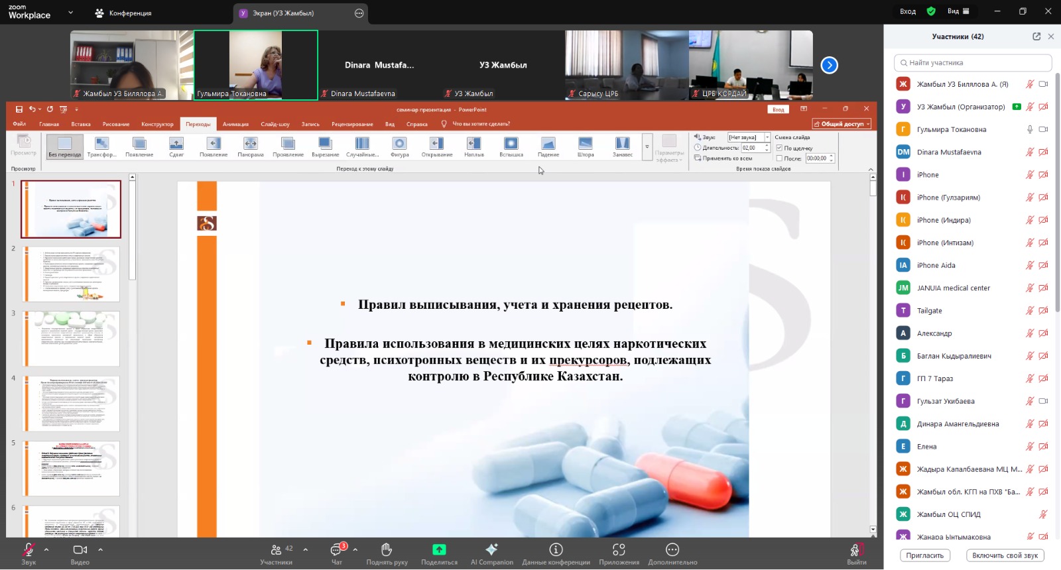Pop out the participants panel
This screenshot has width=1061, height=570.
(x=1036, y=36)
